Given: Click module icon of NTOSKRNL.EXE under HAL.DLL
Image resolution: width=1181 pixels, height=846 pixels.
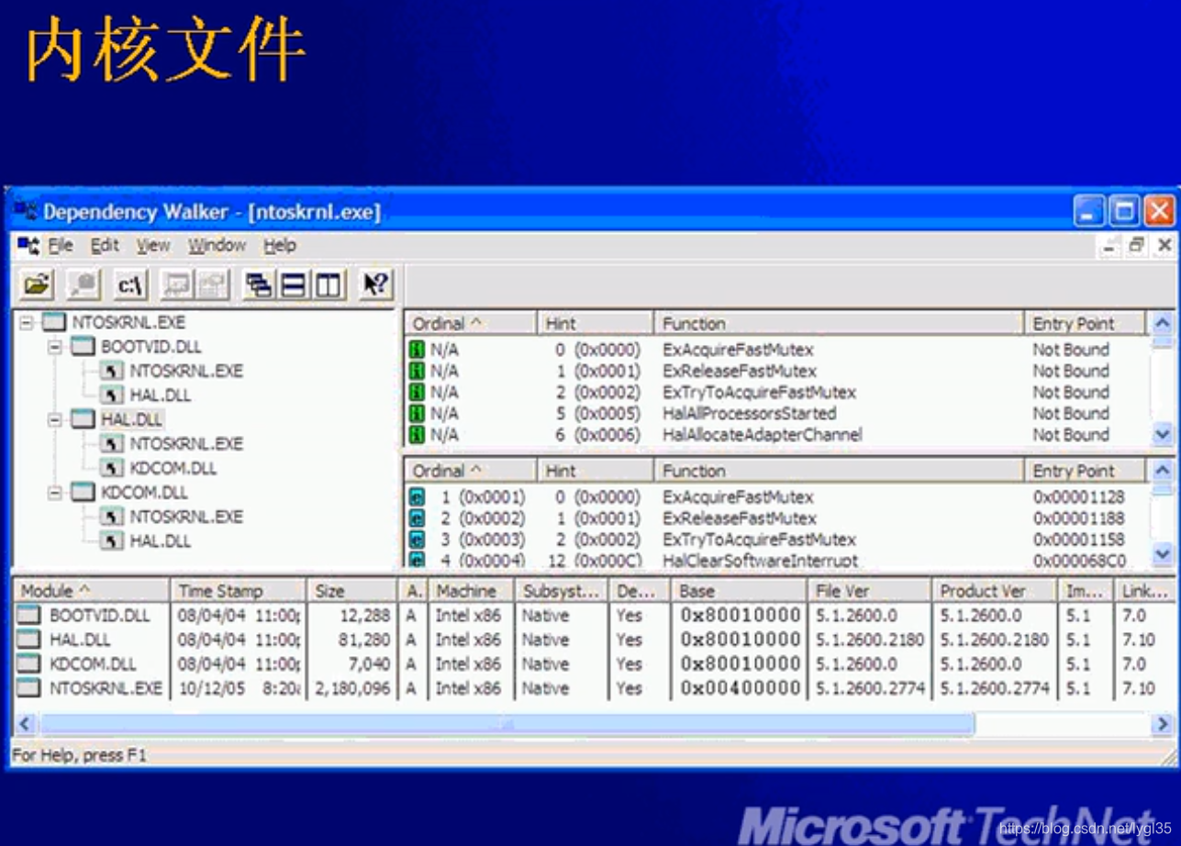Looking at the screenshot, I should point(112,444).
